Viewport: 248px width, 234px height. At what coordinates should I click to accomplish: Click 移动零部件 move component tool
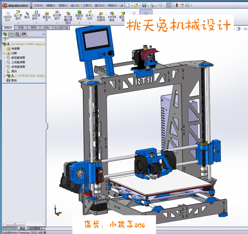[x=57, y=15]
